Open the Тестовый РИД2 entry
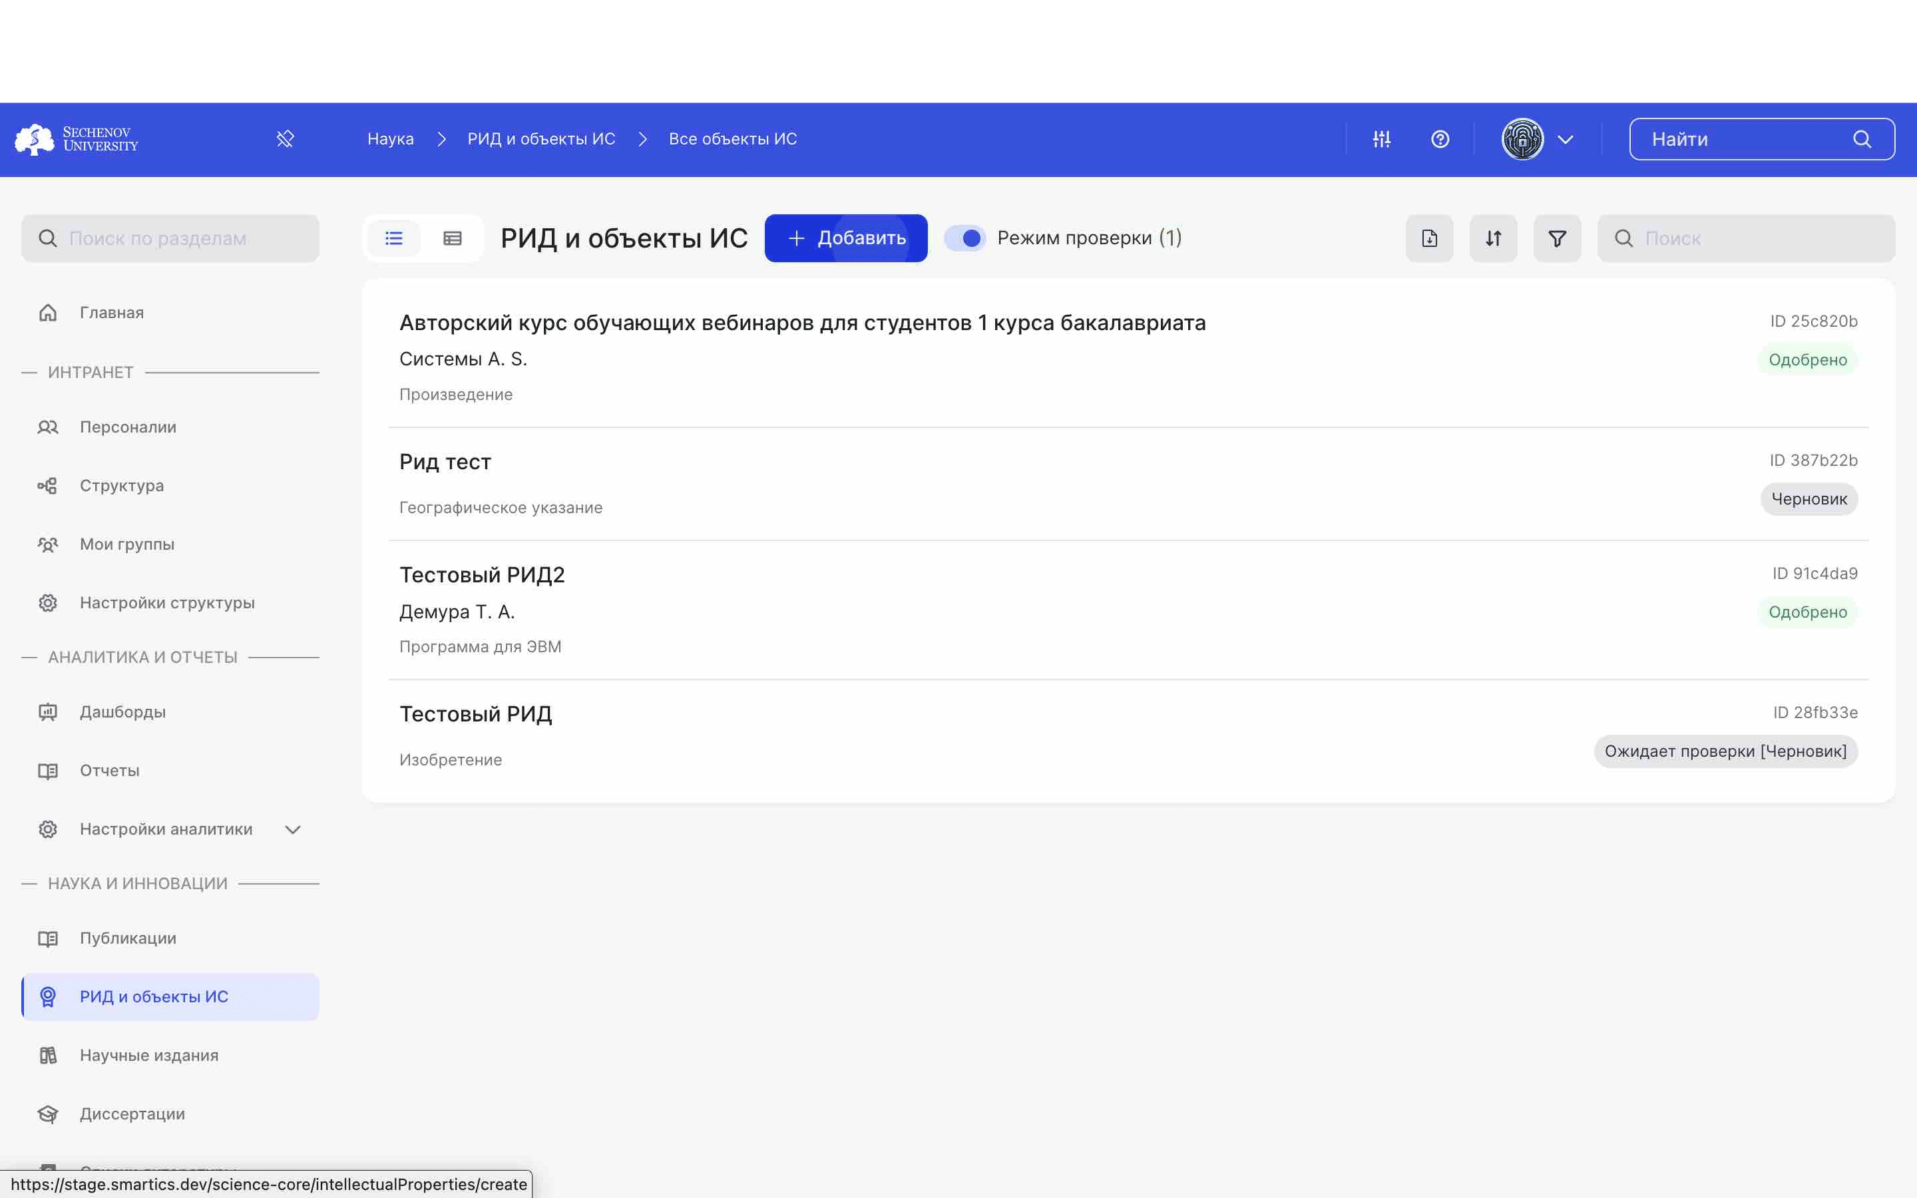 coord(482,574)
